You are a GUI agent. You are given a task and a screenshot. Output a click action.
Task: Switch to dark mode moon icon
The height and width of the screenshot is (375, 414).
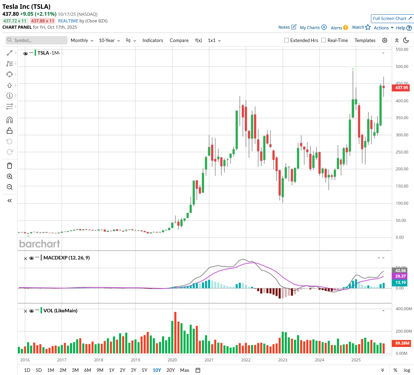(x=406, y=40)
